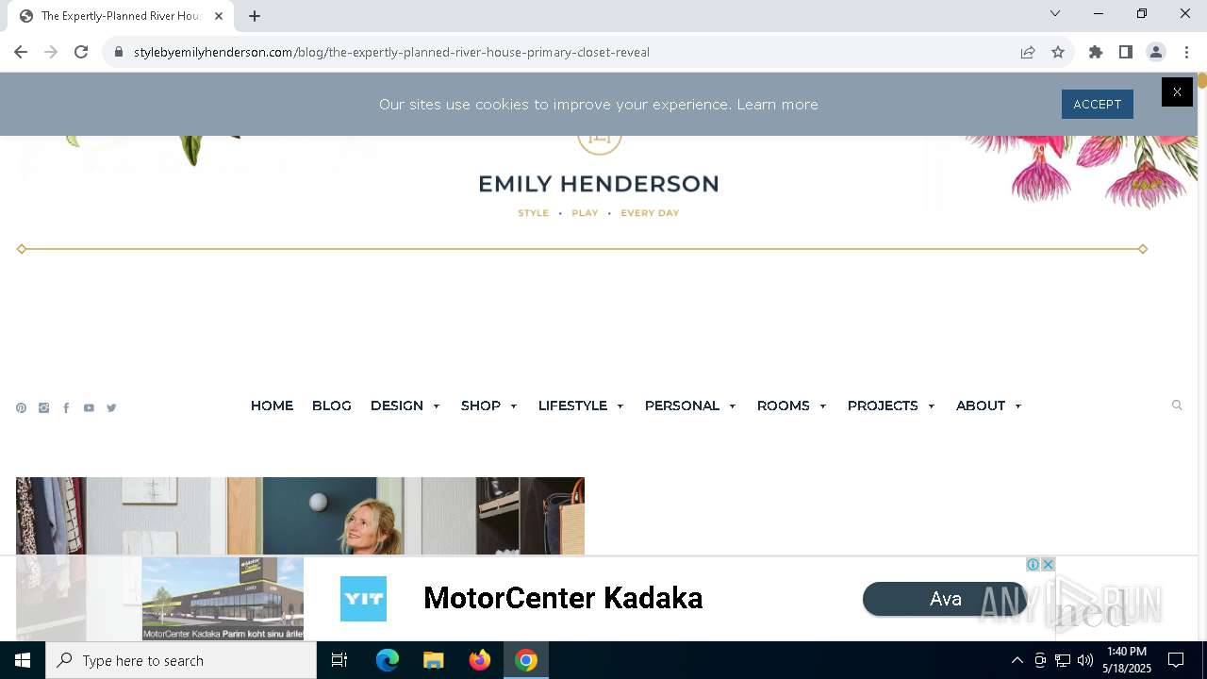Open the YouTube social icon
The image size is (1207, 679).
click(x=89, y=408)
